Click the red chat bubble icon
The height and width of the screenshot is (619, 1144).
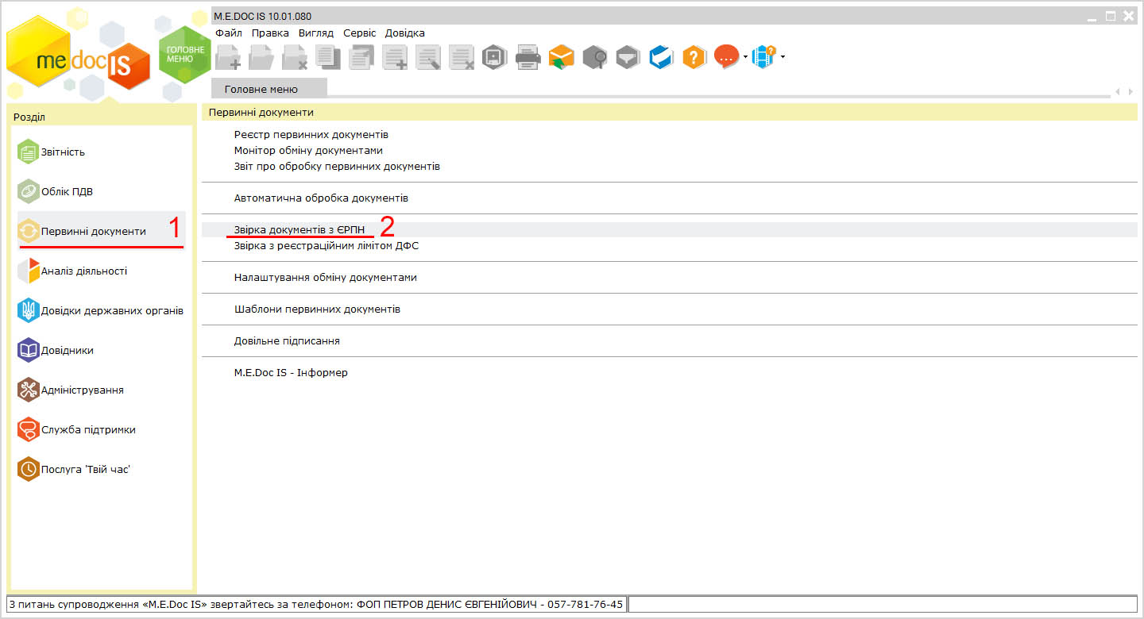(726, 57)
